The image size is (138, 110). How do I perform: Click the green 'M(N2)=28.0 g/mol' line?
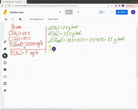click(65, 34)
